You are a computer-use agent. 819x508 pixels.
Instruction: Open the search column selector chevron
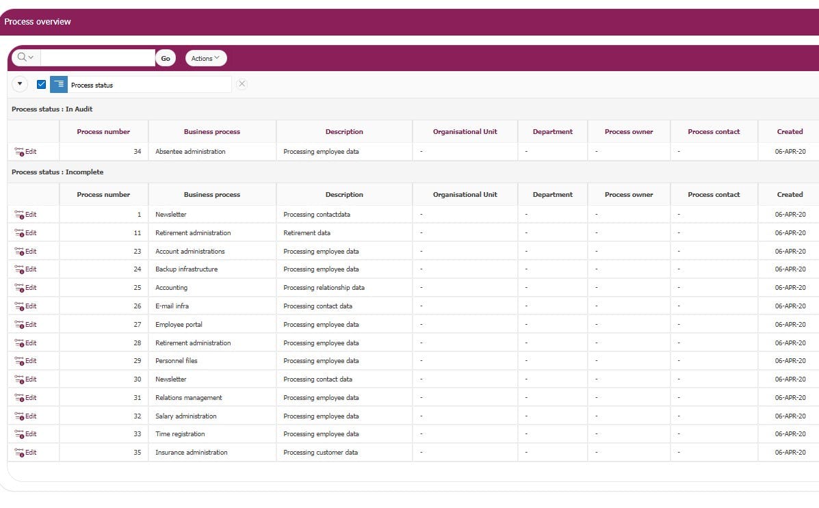tap(29, 57)
